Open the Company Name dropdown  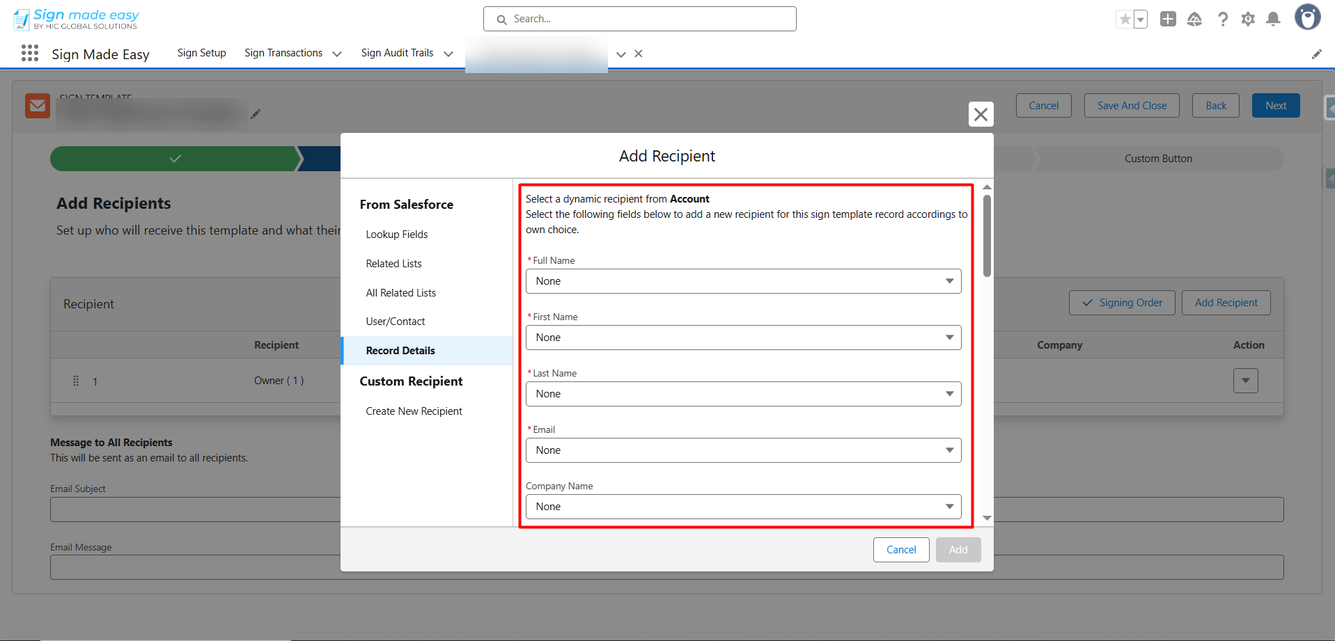pos(743,507)
